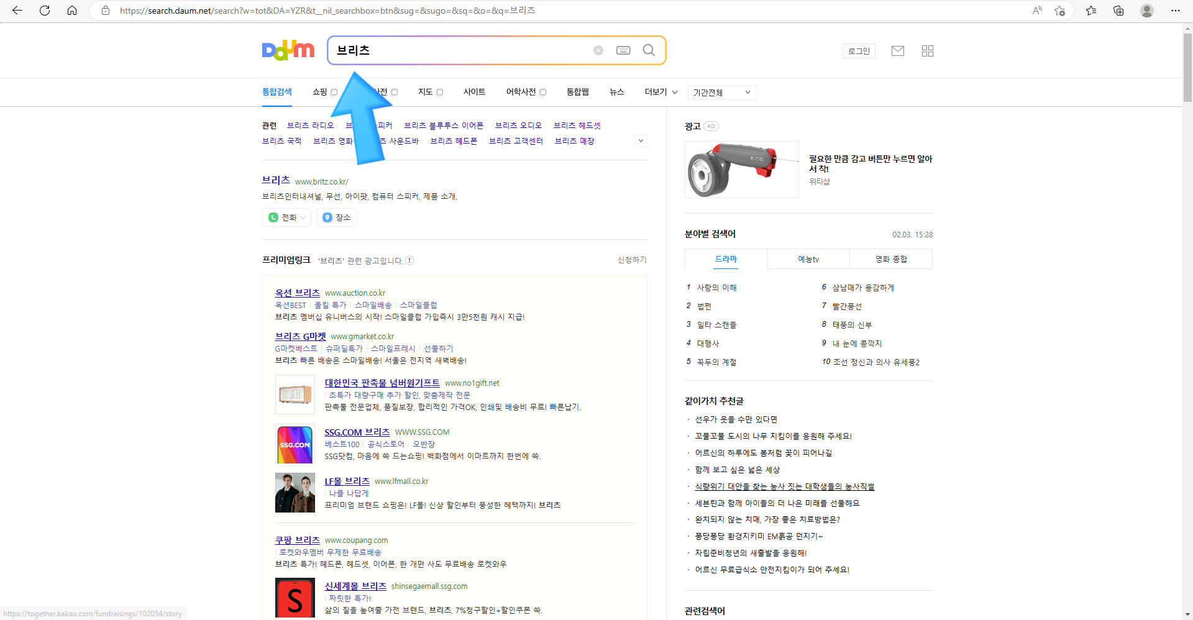This screenshot has height=620, width=1193.
Task: Open the 위티샵 ad product image
Action: (742, 170)
